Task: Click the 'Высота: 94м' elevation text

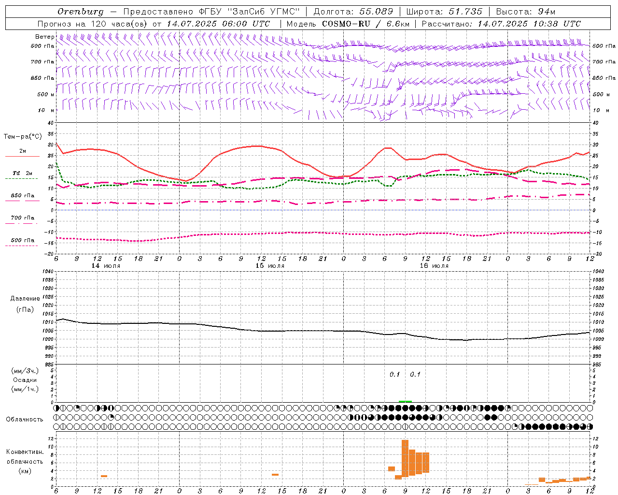Action: click(526, 12)
